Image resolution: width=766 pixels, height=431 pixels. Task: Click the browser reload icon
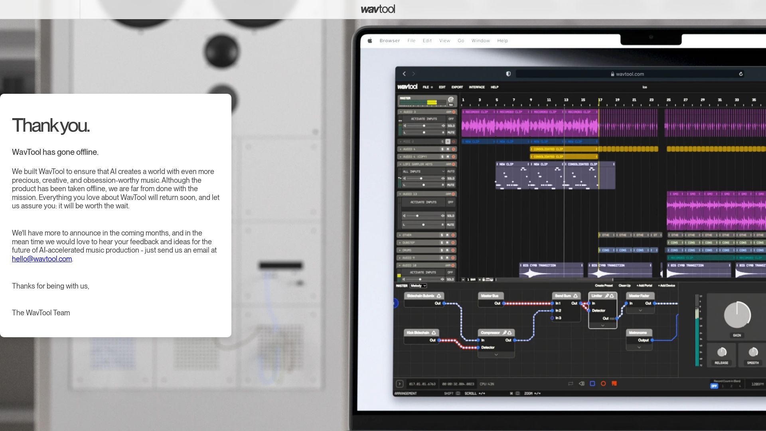pos(741,74)
